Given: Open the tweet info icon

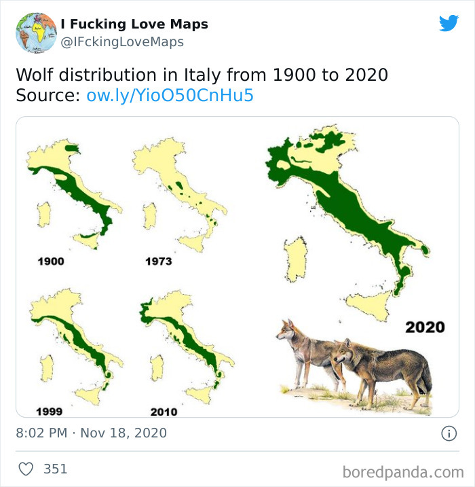Looking at the screenshot, I should 449,433.
